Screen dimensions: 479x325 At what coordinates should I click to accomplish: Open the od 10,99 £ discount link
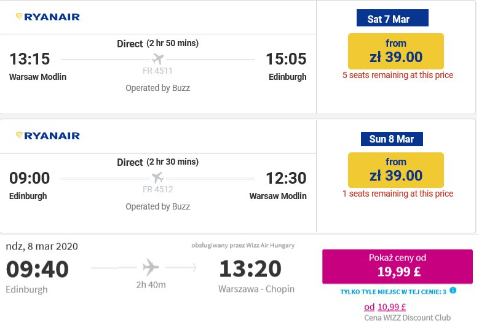pos(385,307)
